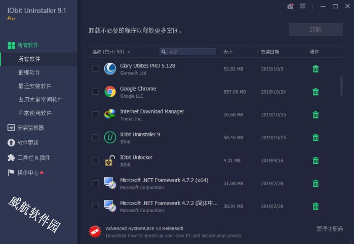Image resolution: width=354 pixels, height=244 pixels.
Task: Click Internet Download Manager program name
Action: pos(152,111)
